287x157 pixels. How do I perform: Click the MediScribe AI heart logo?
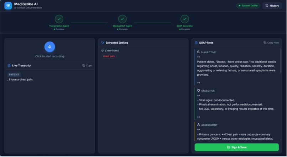point(8,6)
